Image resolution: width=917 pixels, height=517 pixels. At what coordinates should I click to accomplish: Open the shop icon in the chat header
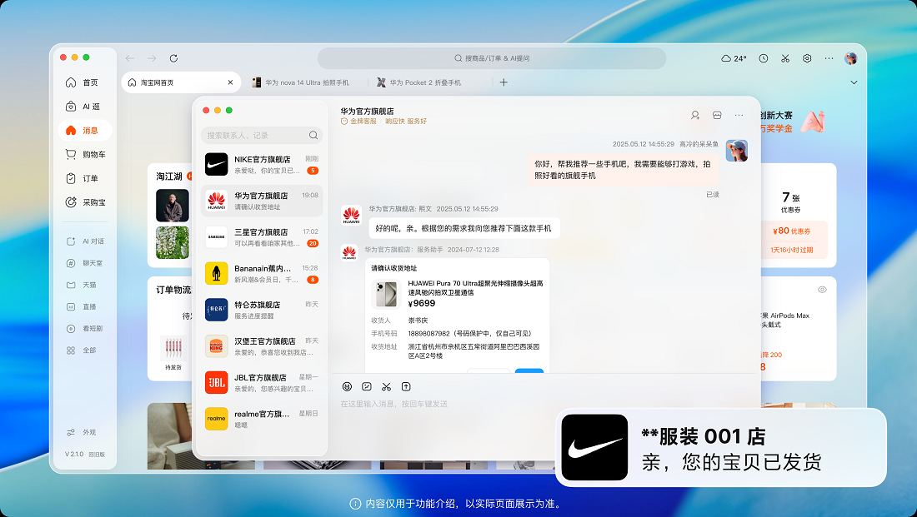pyautogui.click(x=717, y=115)
